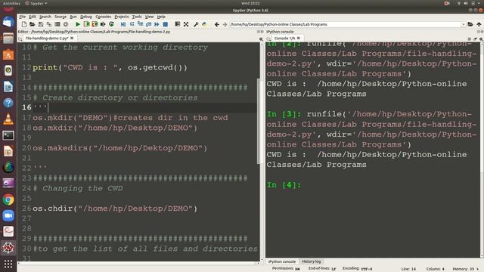Run the file with green play button
The width and height of the screenshot is (484, 272).
[x=78, y=24]
